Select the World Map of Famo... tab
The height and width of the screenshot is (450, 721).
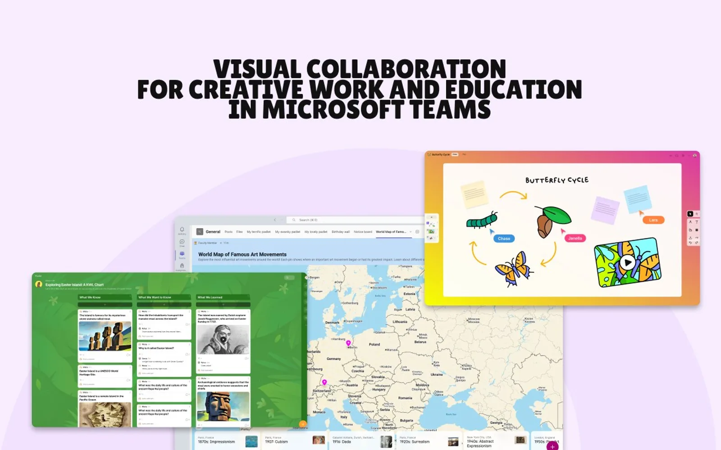[391, 232]
